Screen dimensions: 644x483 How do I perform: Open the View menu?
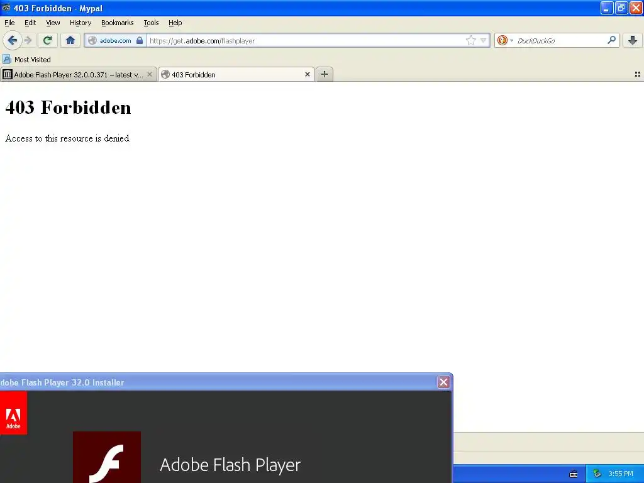53,23
